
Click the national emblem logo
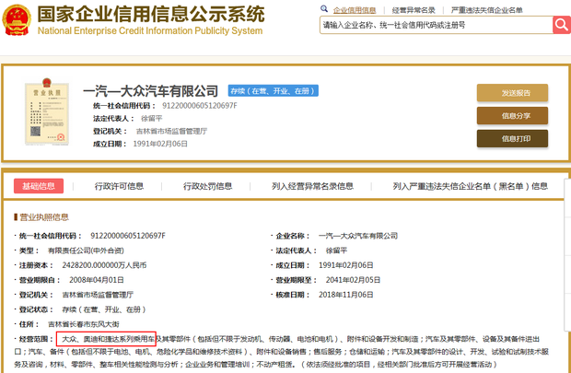tap(17, 17)
